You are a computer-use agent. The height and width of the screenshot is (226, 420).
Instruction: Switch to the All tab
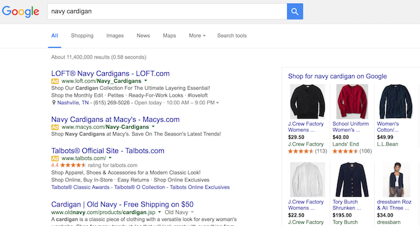pos(55,36)
